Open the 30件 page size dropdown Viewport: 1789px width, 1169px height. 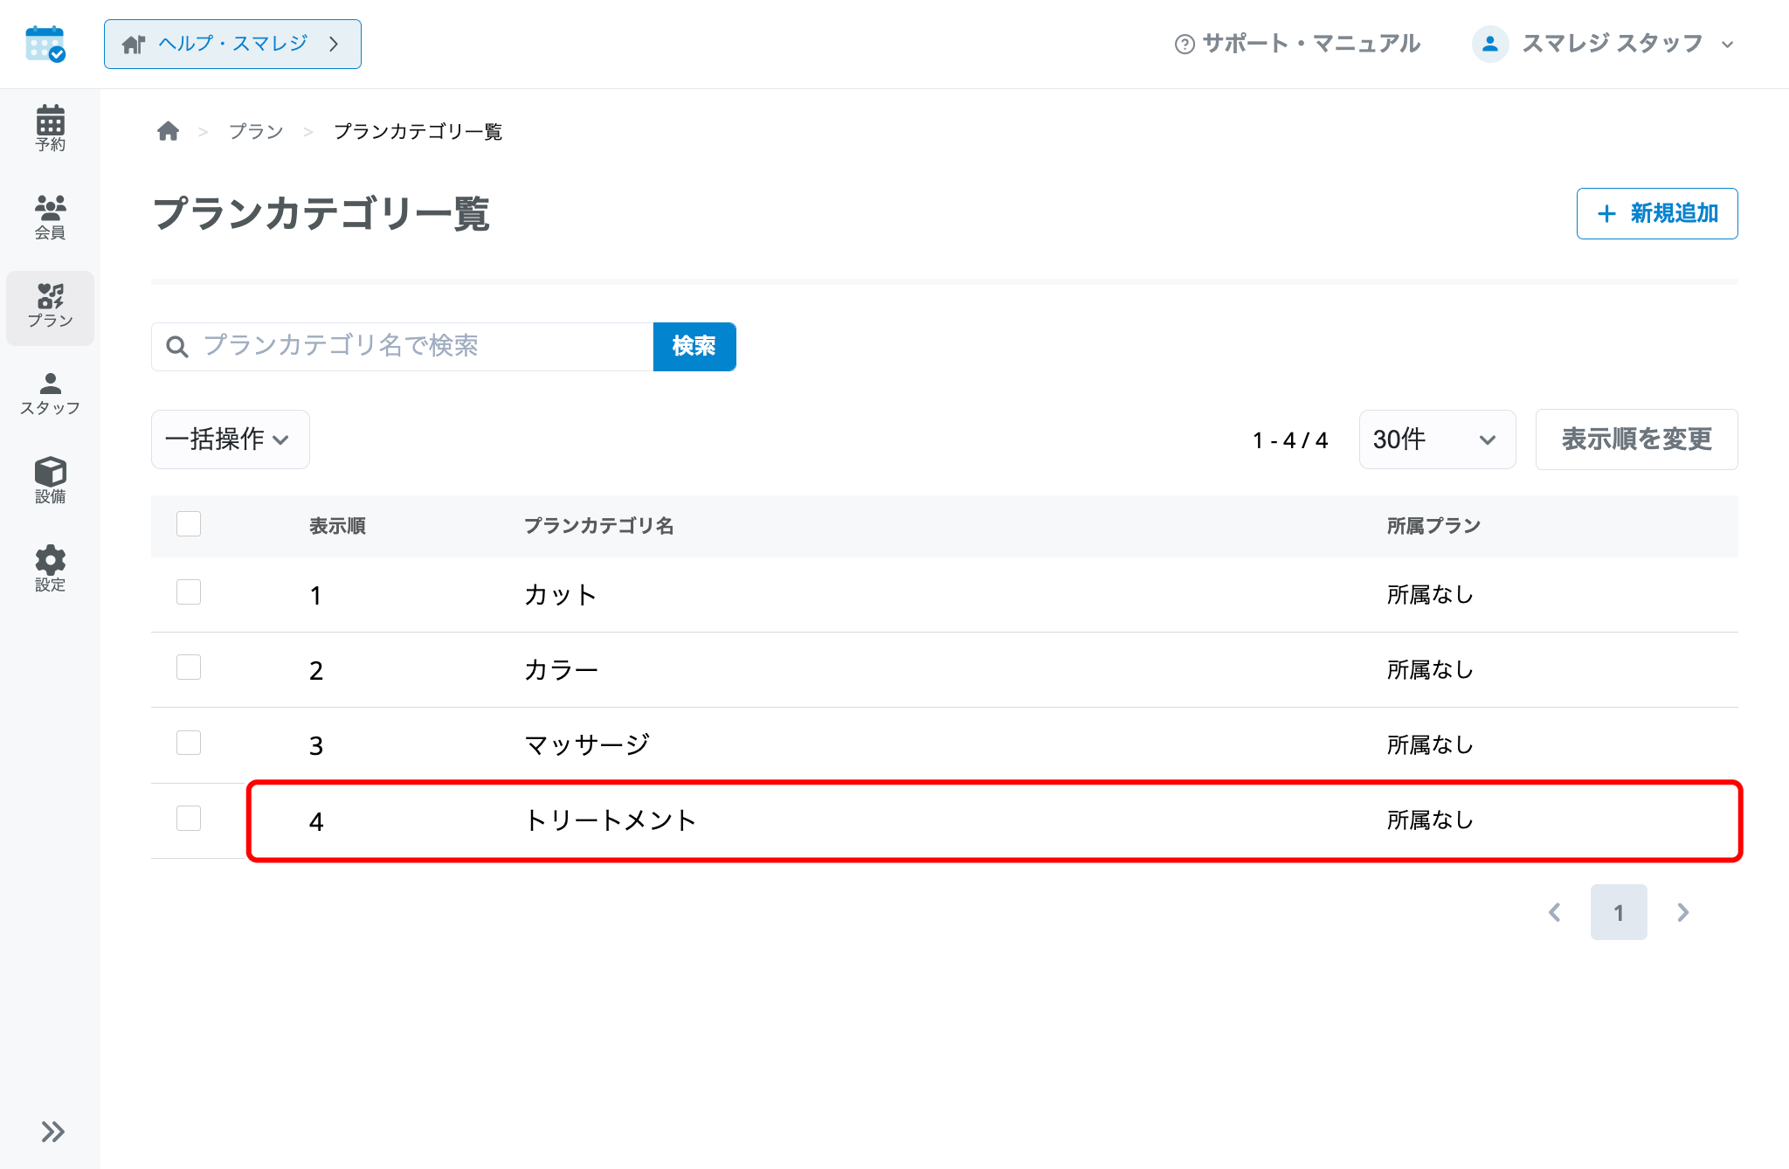click(x=1437, y=439)
